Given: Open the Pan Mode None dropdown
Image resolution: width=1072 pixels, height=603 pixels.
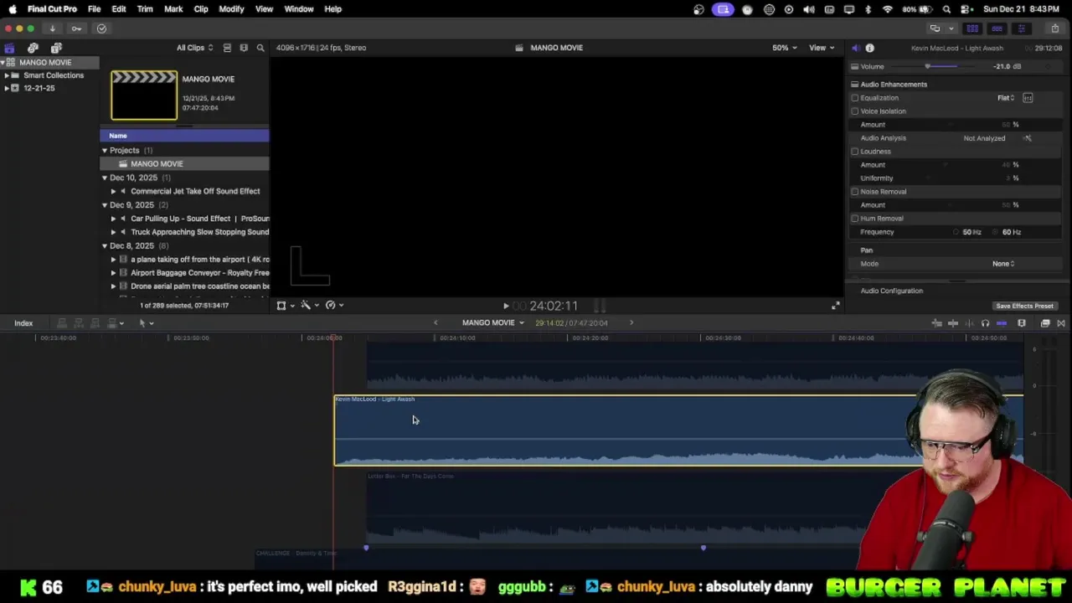Looking at the screenshot, I should coord(1003,264).
